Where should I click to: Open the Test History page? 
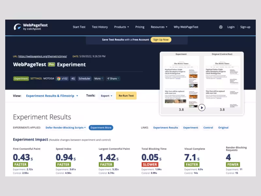click(100, 27)
